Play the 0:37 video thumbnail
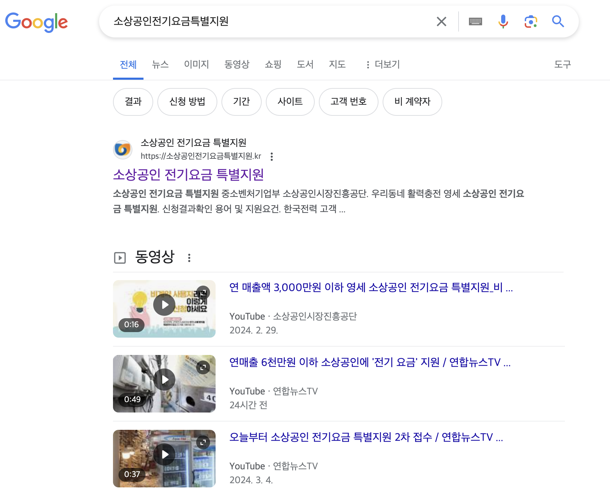This screenshot has width=610, height=495. click(164, 458)
